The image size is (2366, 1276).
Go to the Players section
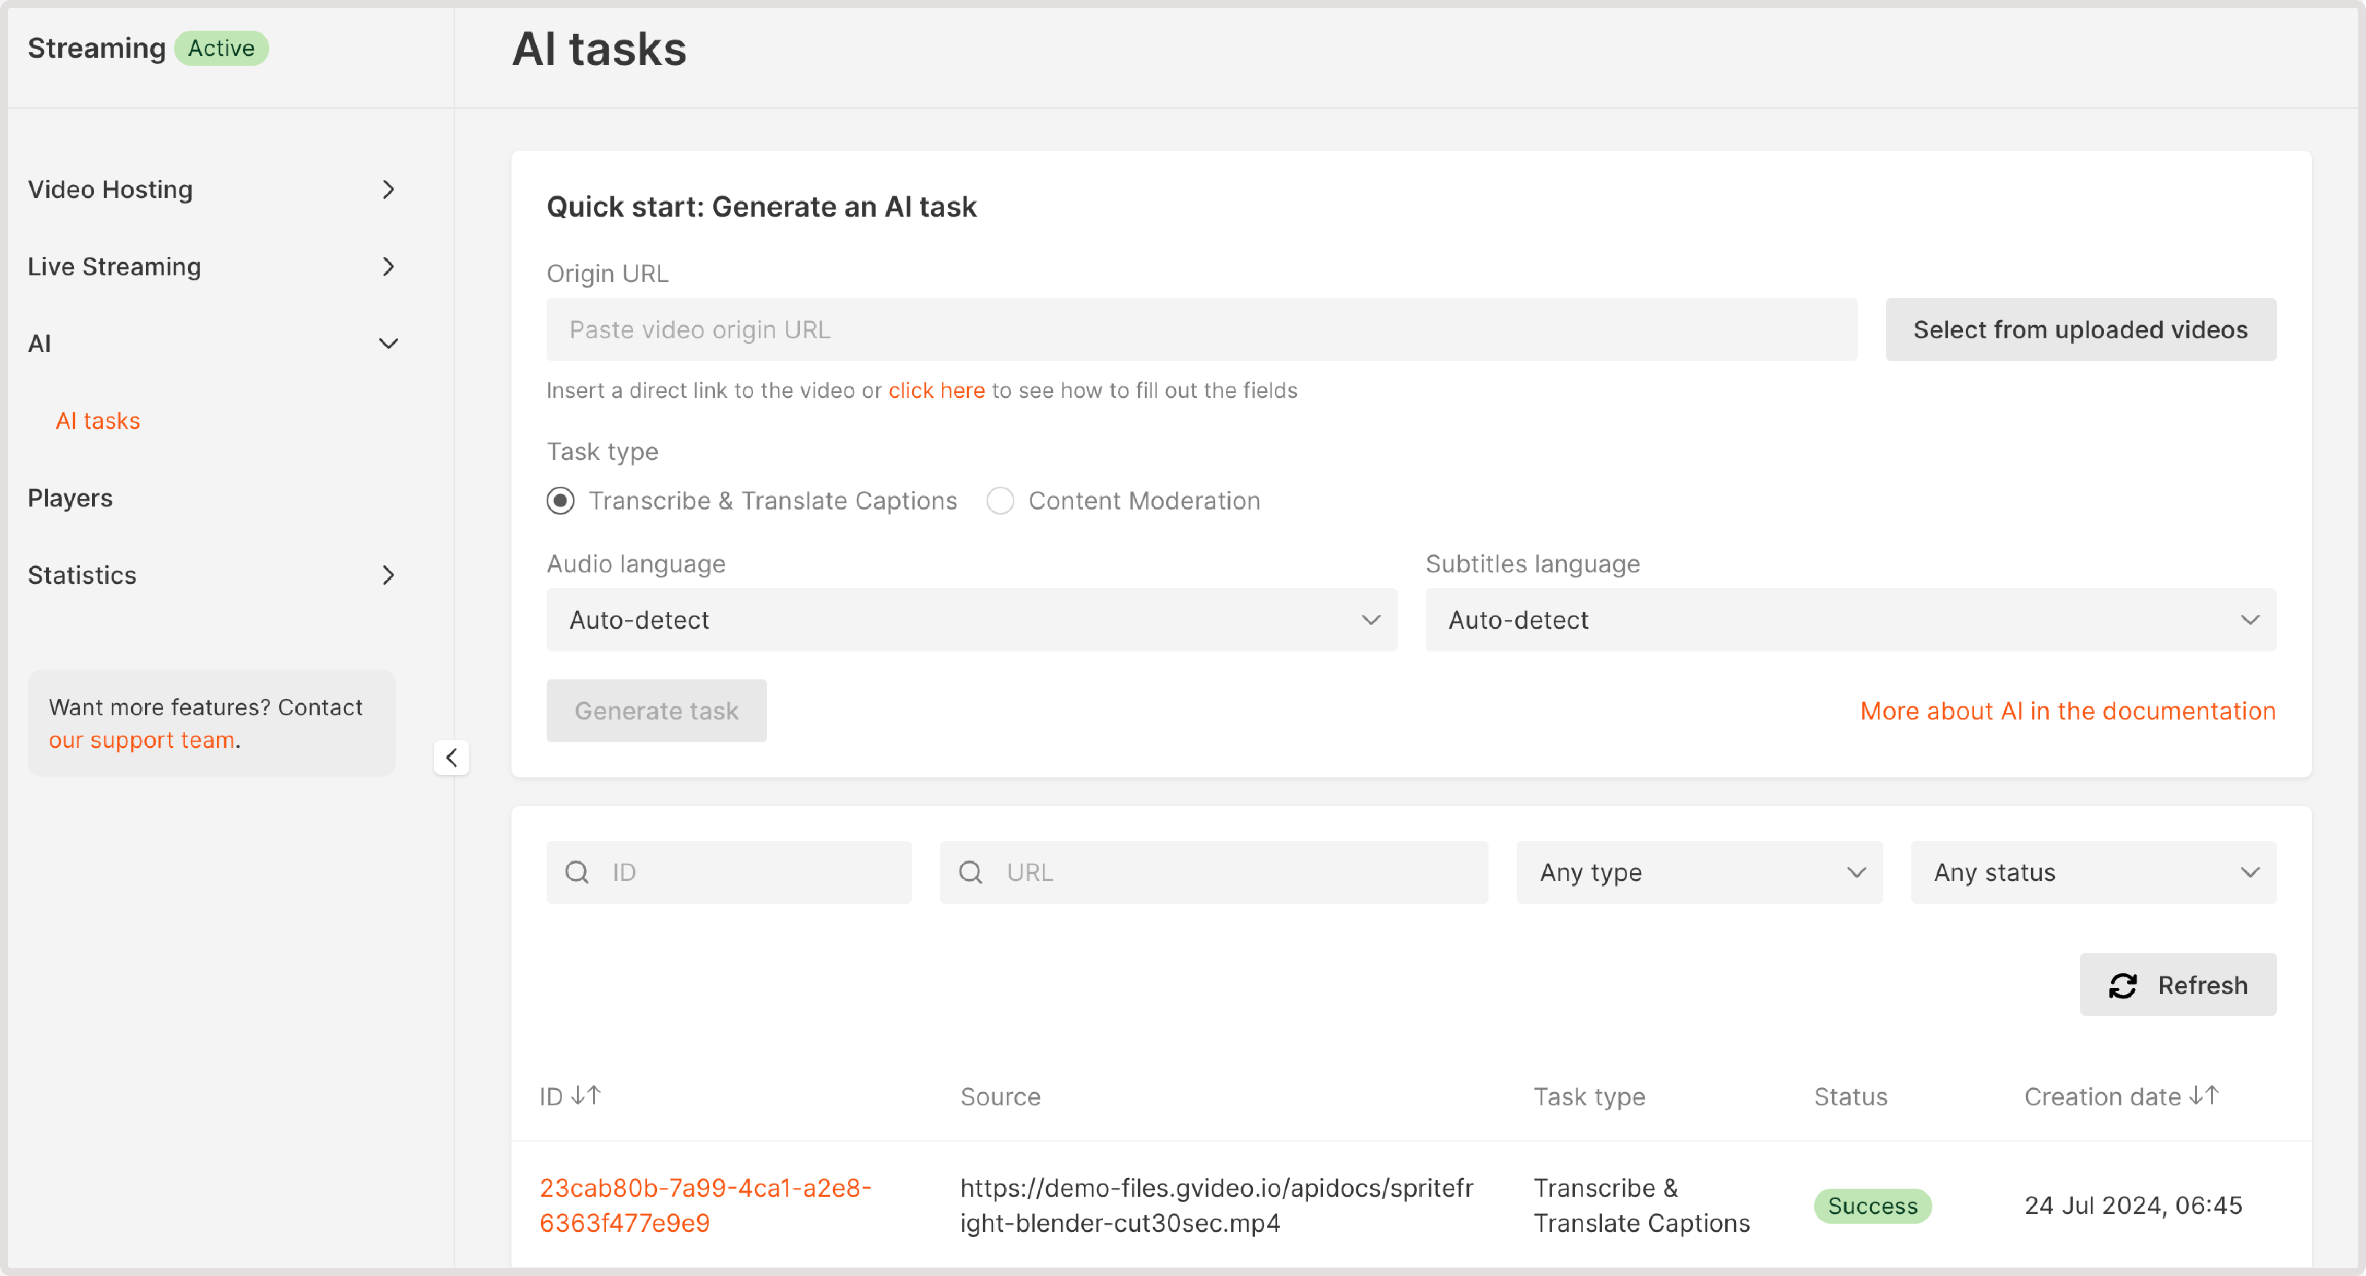click(70, 498)
